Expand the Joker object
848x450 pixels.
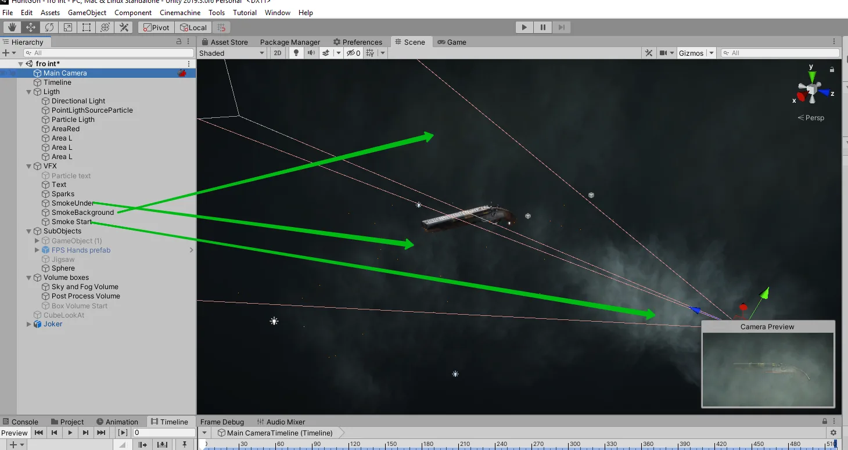pos(29,324)
